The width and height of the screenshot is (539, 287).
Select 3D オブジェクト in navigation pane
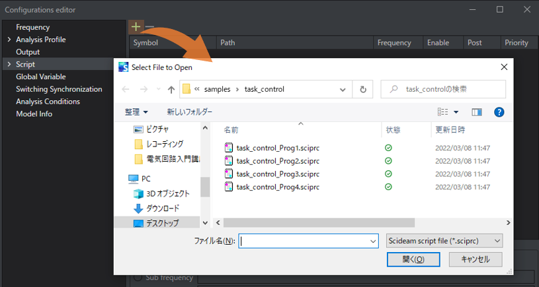click(x=161, y=193)
